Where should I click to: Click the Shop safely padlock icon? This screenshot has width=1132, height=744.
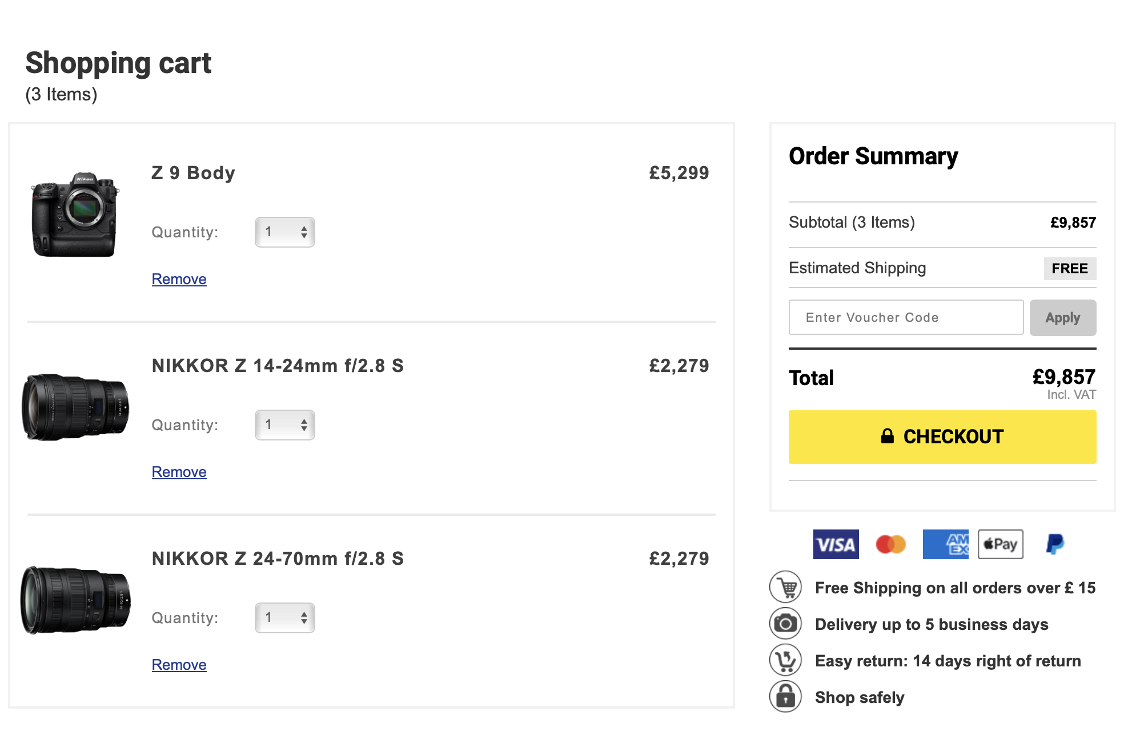pos(786,697)
